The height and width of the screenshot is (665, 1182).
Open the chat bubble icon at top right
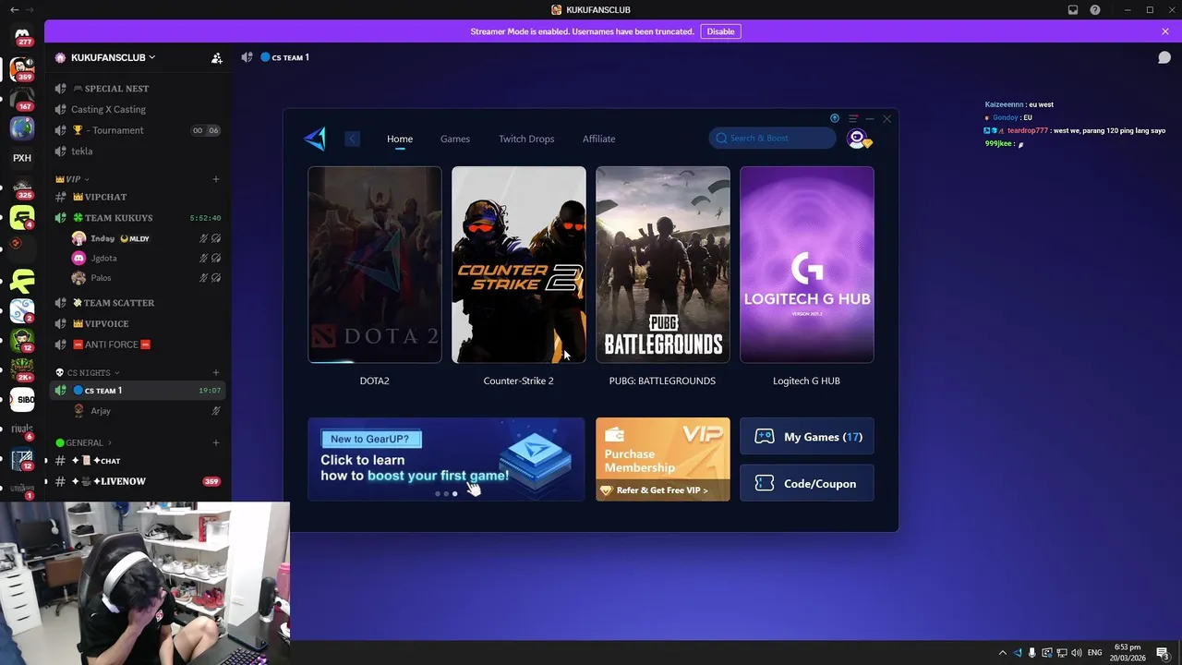pos(1164,57)
